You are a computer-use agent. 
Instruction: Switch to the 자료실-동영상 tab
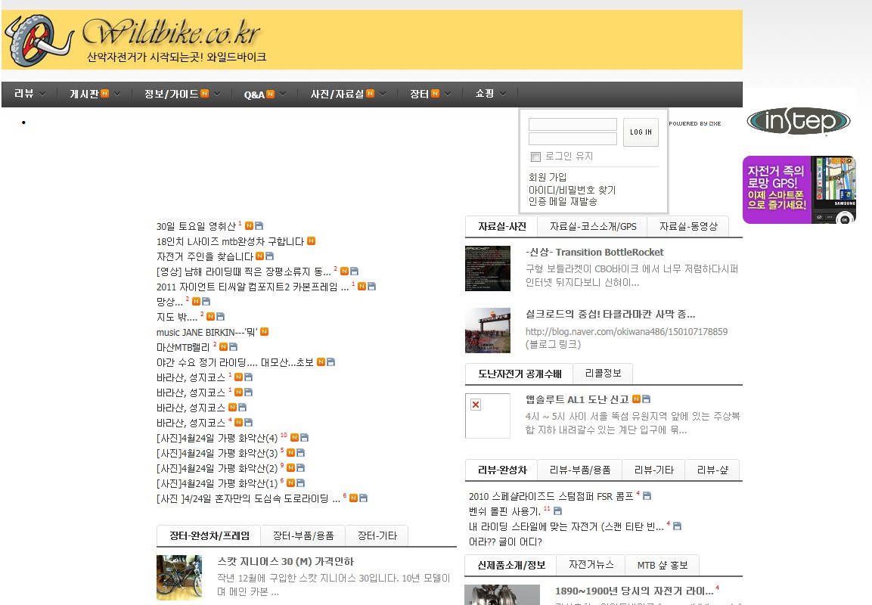pyautogui.click(x=687, y=227)
